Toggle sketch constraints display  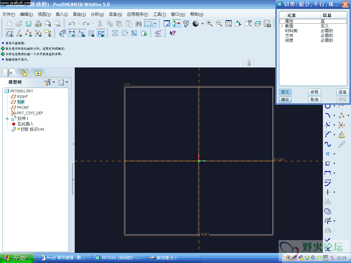pos(82,33)
